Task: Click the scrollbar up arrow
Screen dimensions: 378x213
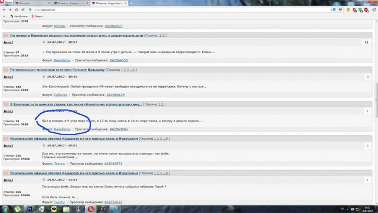Action: pyautogui.click(x=376, y=21)
